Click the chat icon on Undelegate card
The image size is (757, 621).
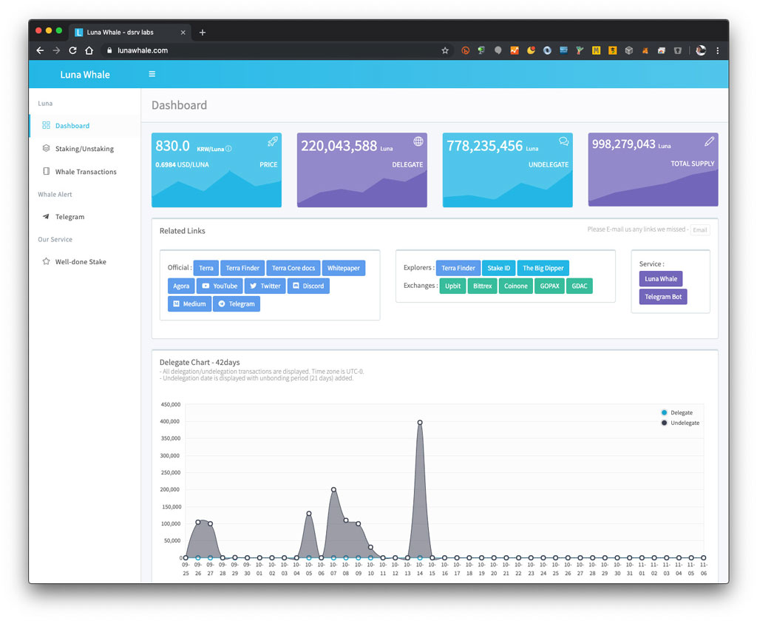click(563, 141)
